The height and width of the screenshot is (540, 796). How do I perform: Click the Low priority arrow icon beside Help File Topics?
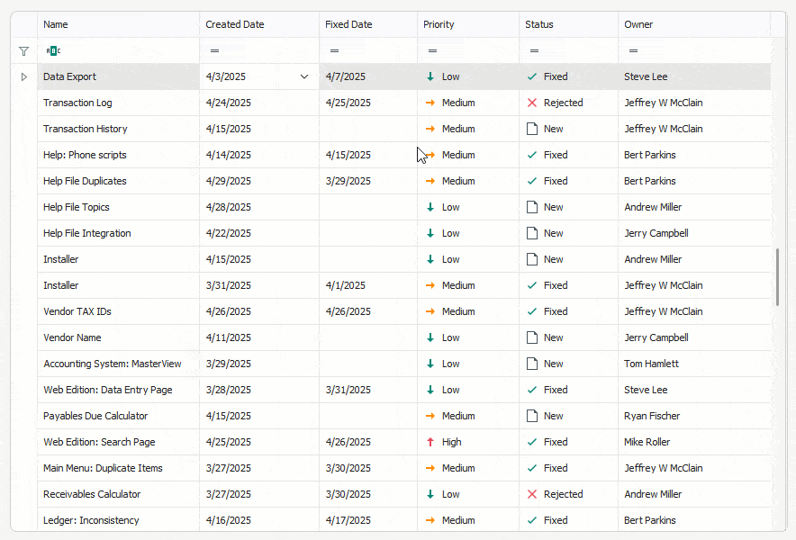coord(430,207)
